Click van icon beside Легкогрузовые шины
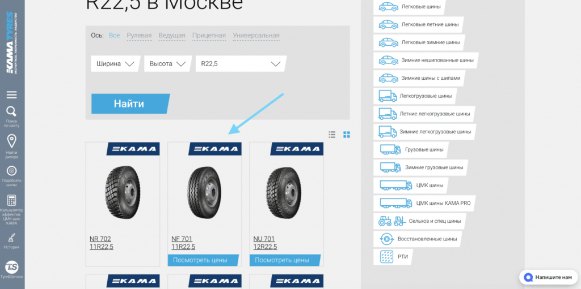This screenshot has width=581, height=289. pos(388,96)
